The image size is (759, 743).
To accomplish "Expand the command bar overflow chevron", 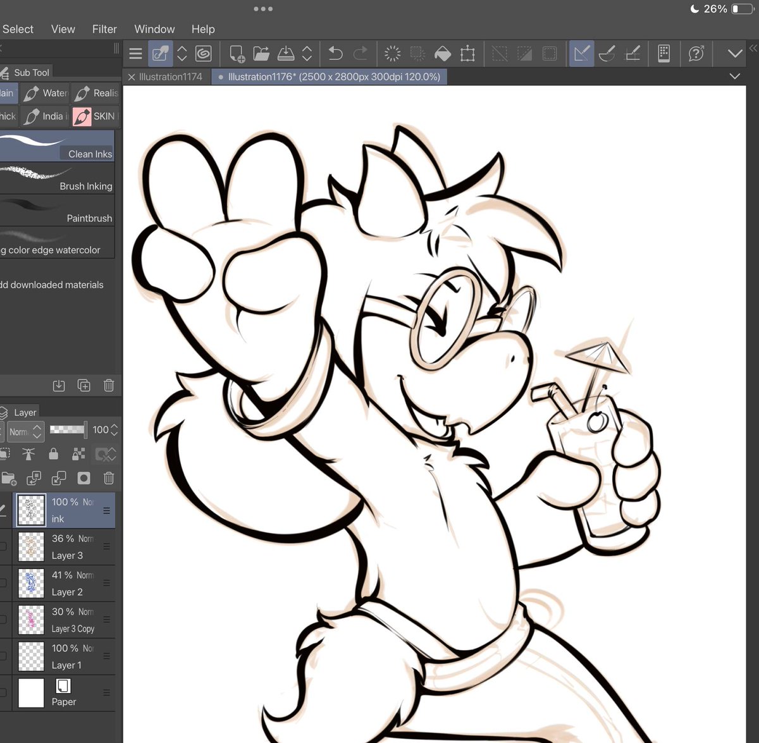I will [735, 54].
